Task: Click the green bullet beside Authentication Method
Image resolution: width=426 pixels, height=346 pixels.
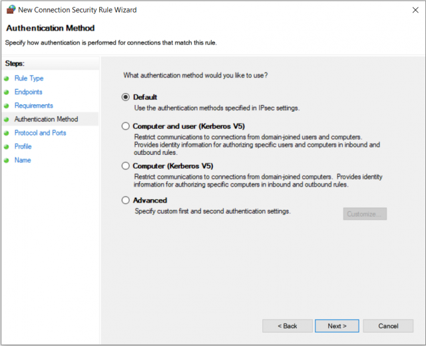Action: (x=7, y=120)
